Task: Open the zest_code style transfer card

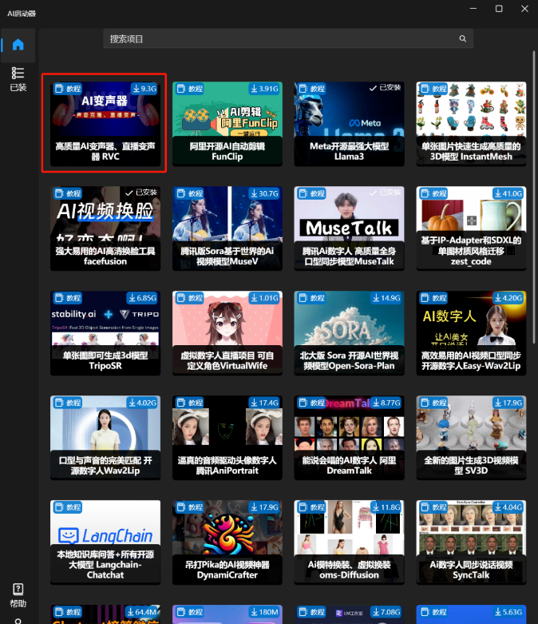Action: coord(471,229)
